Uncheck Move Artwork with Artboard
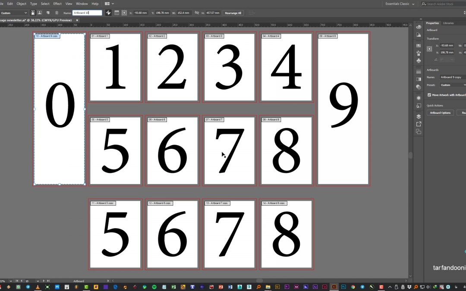Image resolution: width=466 pixels, height=291 pixels. point(429,95)
